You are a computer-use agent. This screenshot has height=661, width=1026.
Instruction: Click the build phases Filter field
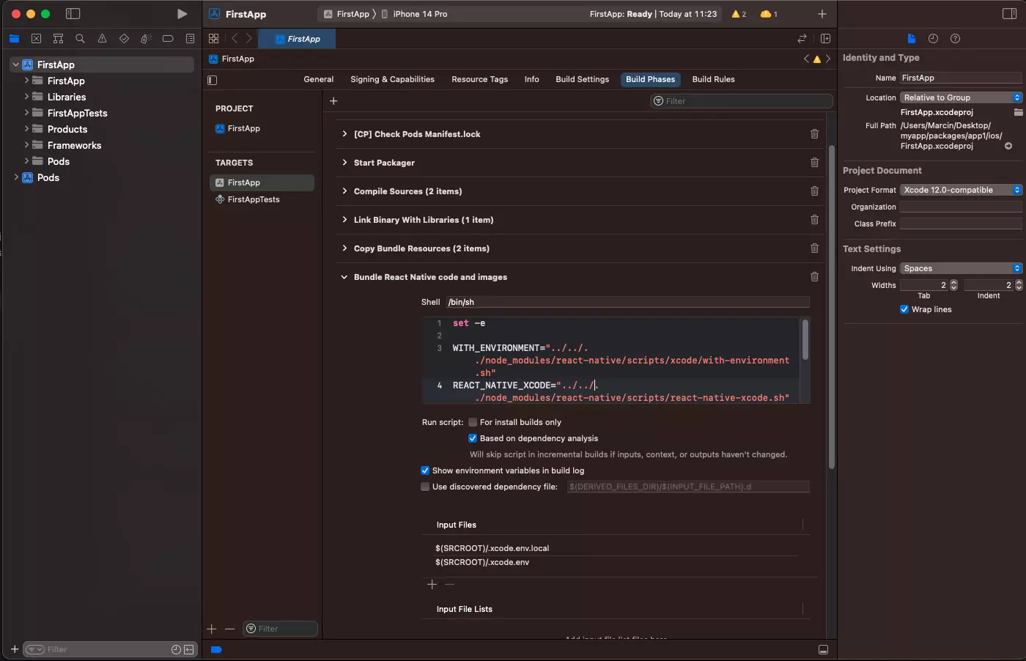point(741,101)
